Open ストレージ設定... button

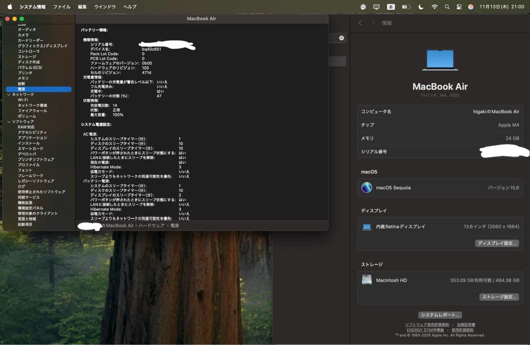pos(499,297)
